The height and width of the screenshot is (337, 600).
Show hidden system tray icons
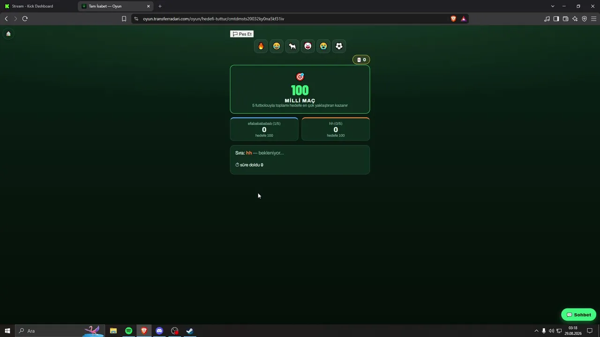point(536,331)
